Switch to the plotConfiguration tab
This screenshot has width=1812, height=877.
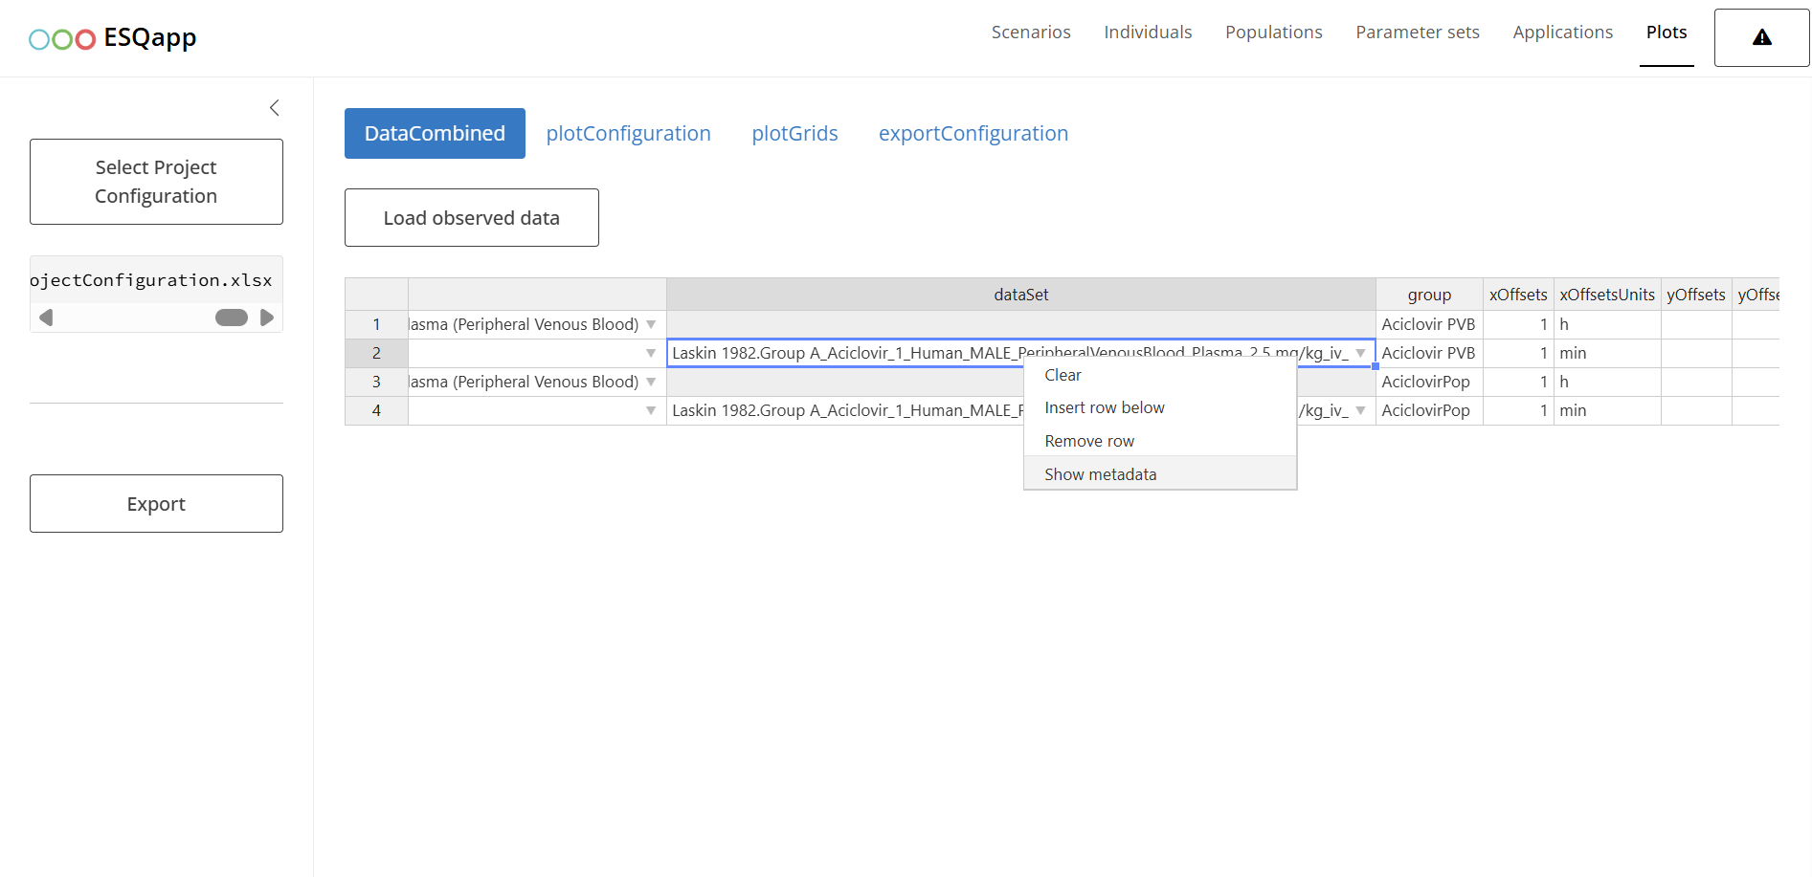point(628,134)
